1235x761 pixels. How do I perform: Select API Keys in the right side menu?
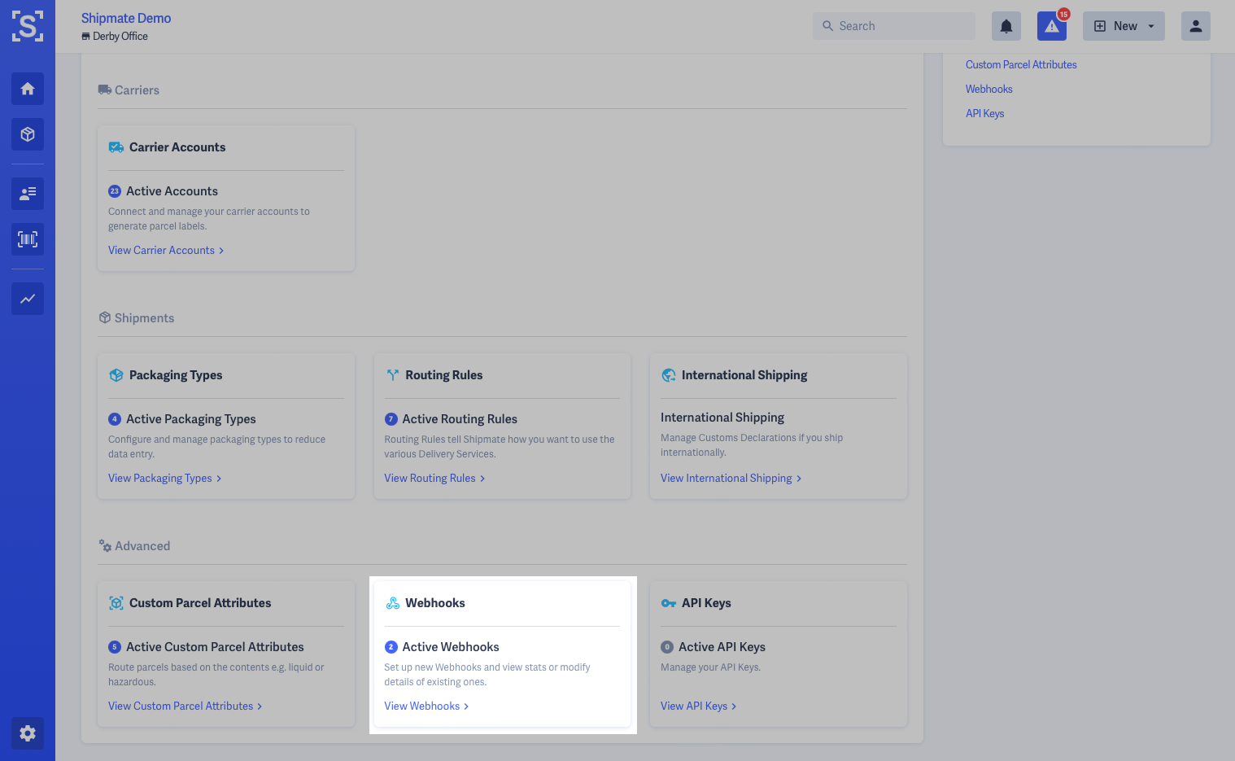coord(984,114)
